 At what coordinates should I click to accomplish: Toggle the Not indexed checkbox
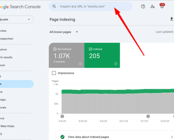55,49
